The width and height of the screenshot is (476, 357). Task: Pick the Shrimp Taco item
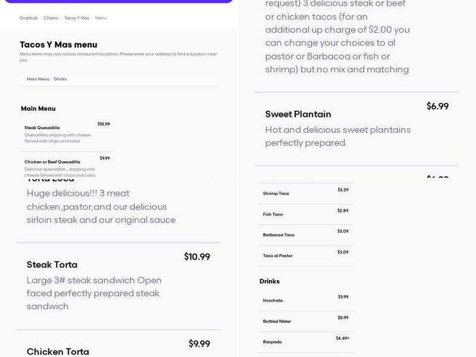(x=276, y=193)
